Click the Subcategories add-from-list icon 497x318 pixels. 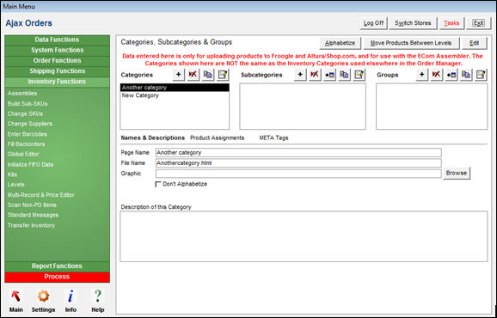click(x=329, y=75)
